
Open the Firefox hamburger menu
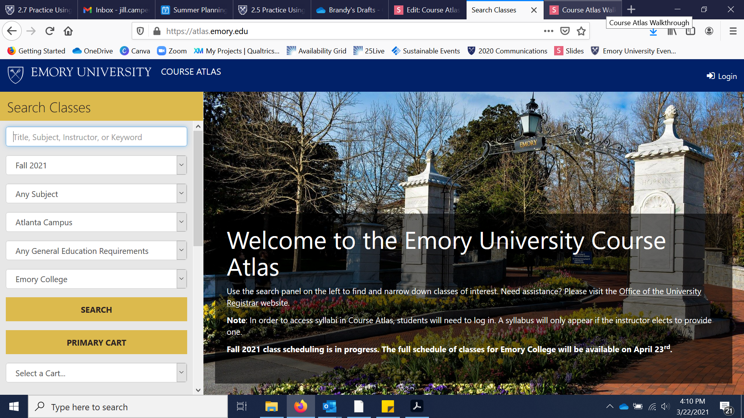(733, 31)
